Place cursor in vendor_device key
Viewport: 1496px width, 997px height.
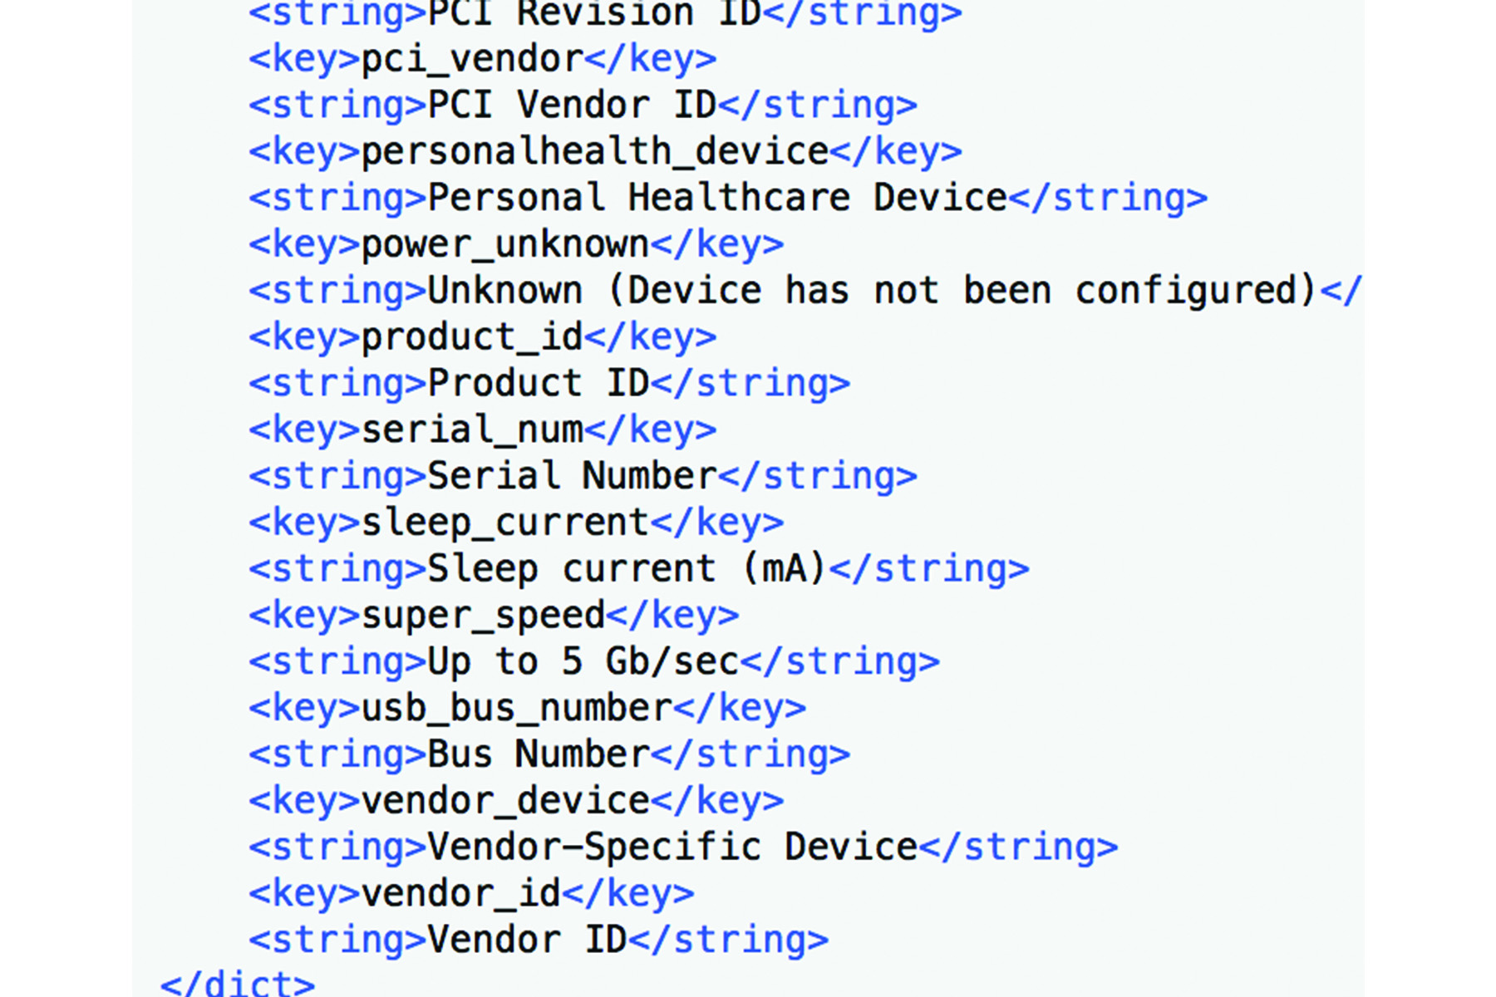click(504, 802)
